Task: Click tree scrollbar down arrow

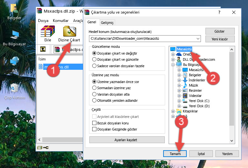Action: point(232,141)
